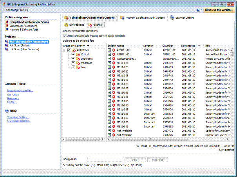Click the Low severity folder icon
The height and width of the screenshot is (177, 237).
(78, 67)
